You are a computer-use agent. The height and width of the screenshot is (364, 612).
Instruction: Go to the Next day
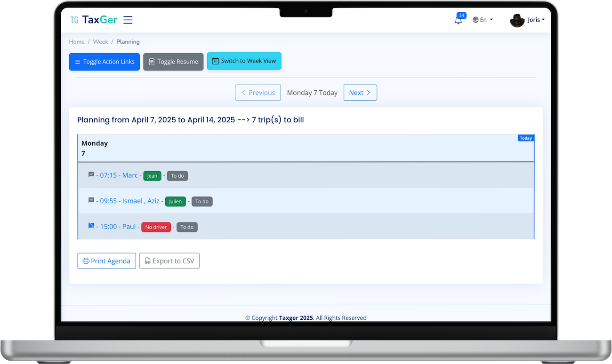point(360,93)
